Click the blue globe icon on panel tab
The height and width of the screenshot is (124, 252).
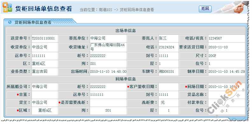(10, 22)
